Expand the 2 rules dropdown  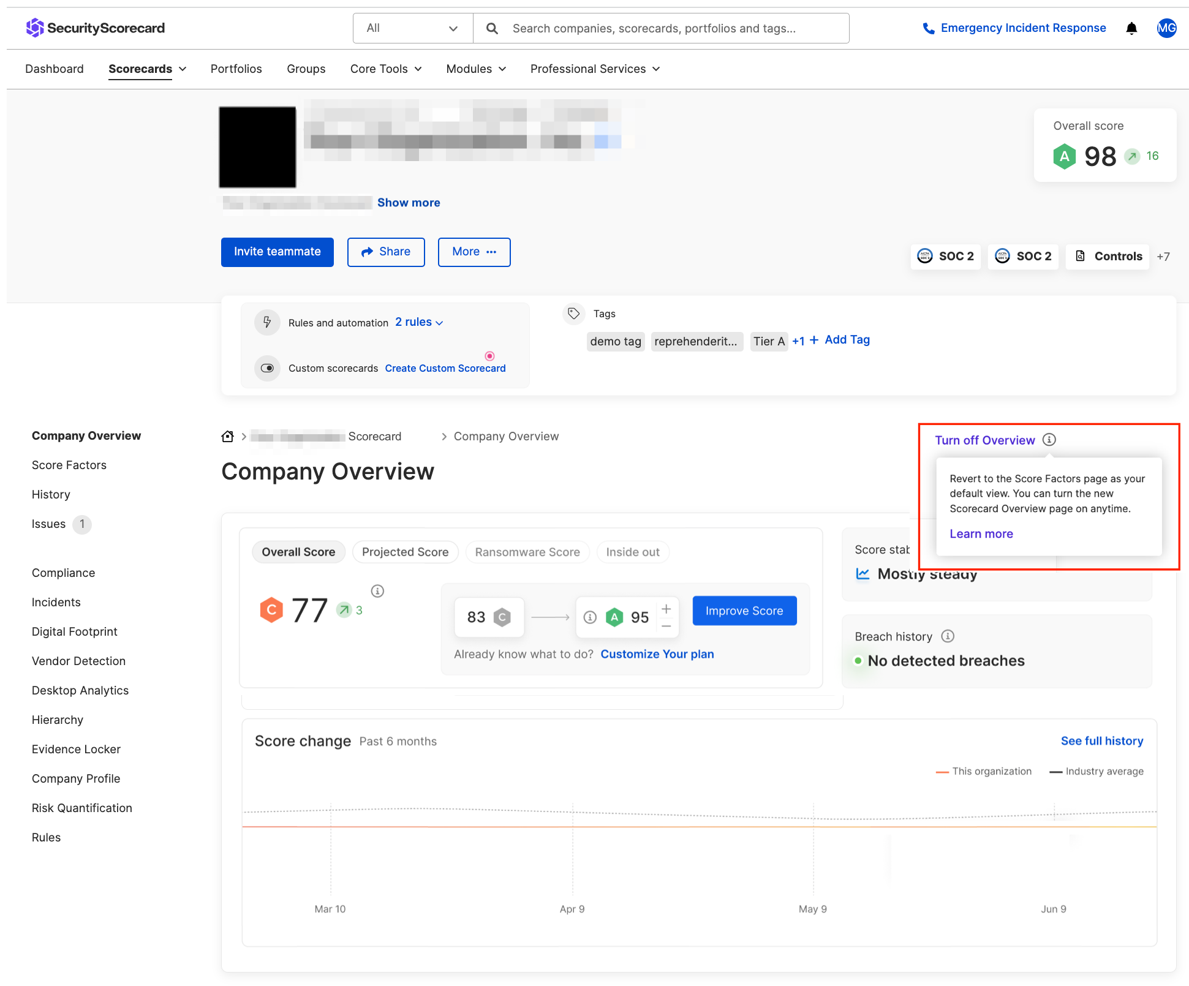(419, 322)
